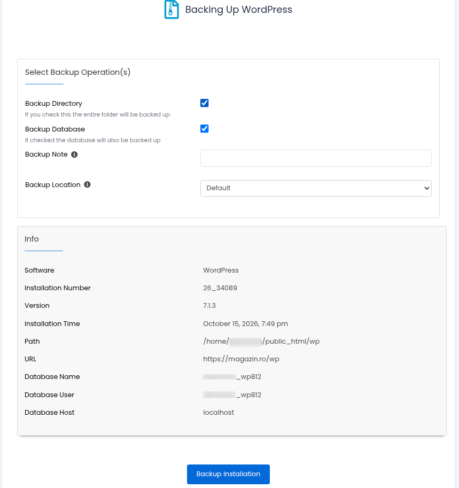Click the Software value WordPress
The width and height of the screenshot is (459, 488).
click(x=221, y=270)
